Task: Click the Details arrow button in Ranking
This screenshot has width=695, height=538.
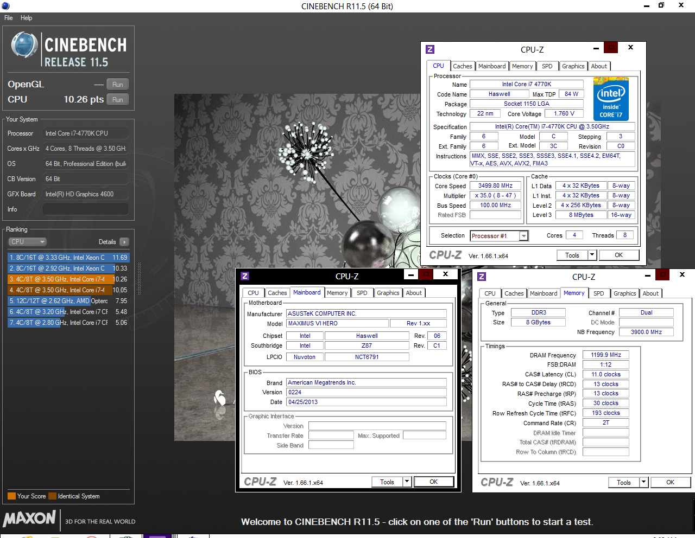Action: tap(124, 242)
